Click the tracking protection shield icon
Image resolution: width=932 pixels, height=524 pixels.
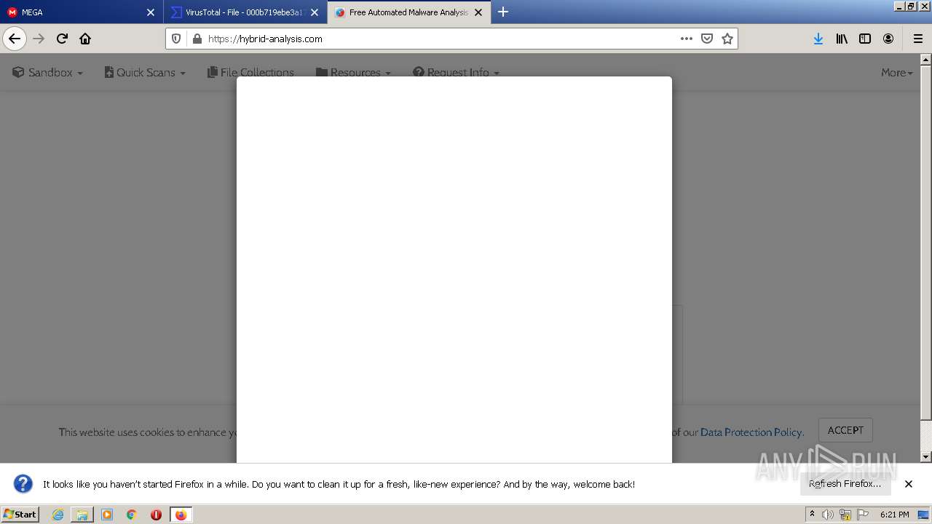(x=176, y=39)
